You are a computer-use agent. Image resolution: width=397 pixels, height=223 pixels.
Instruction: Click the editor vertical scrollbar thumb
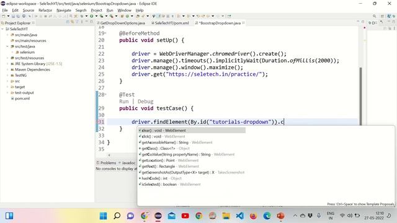(x=360, y=96)
